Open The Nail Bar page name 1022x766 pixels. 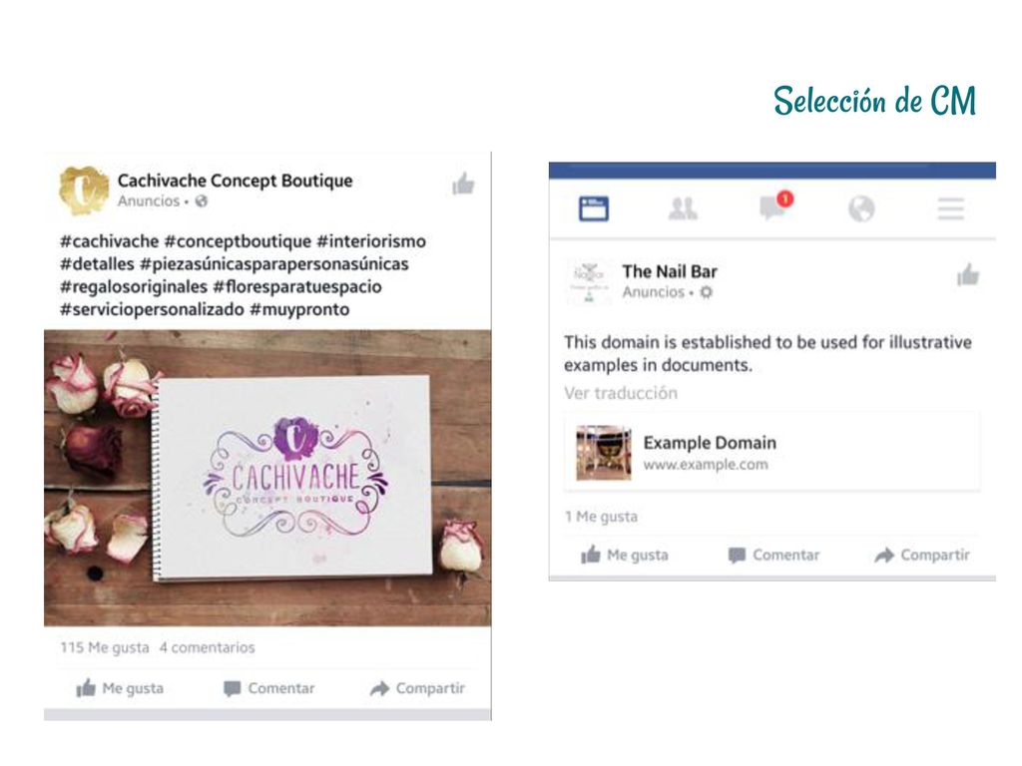pos(670,271)
